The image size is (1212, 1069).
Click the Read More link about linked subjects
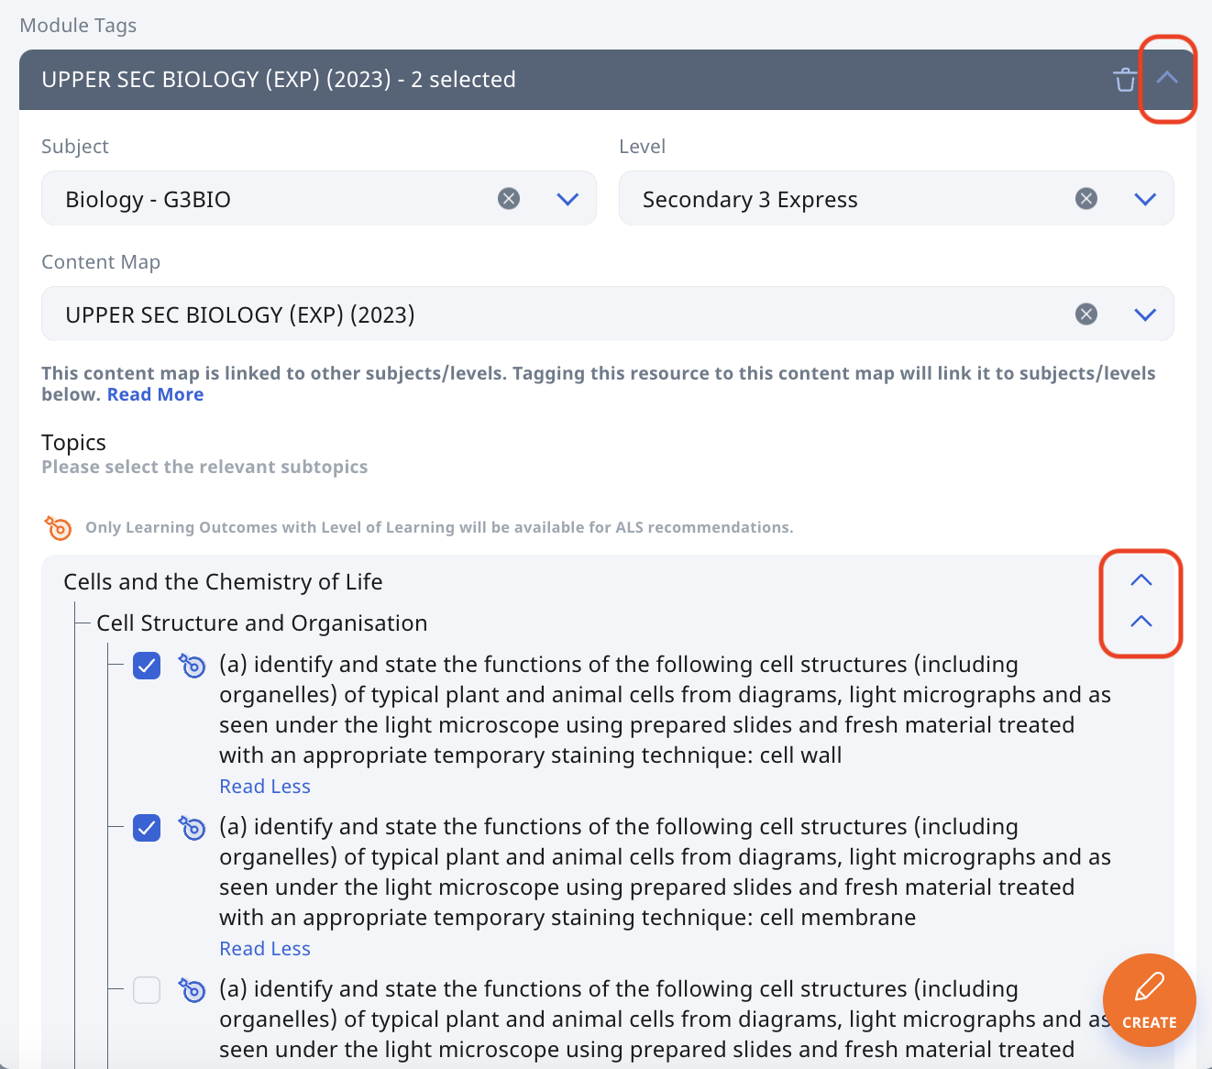(x=155, y=394)
